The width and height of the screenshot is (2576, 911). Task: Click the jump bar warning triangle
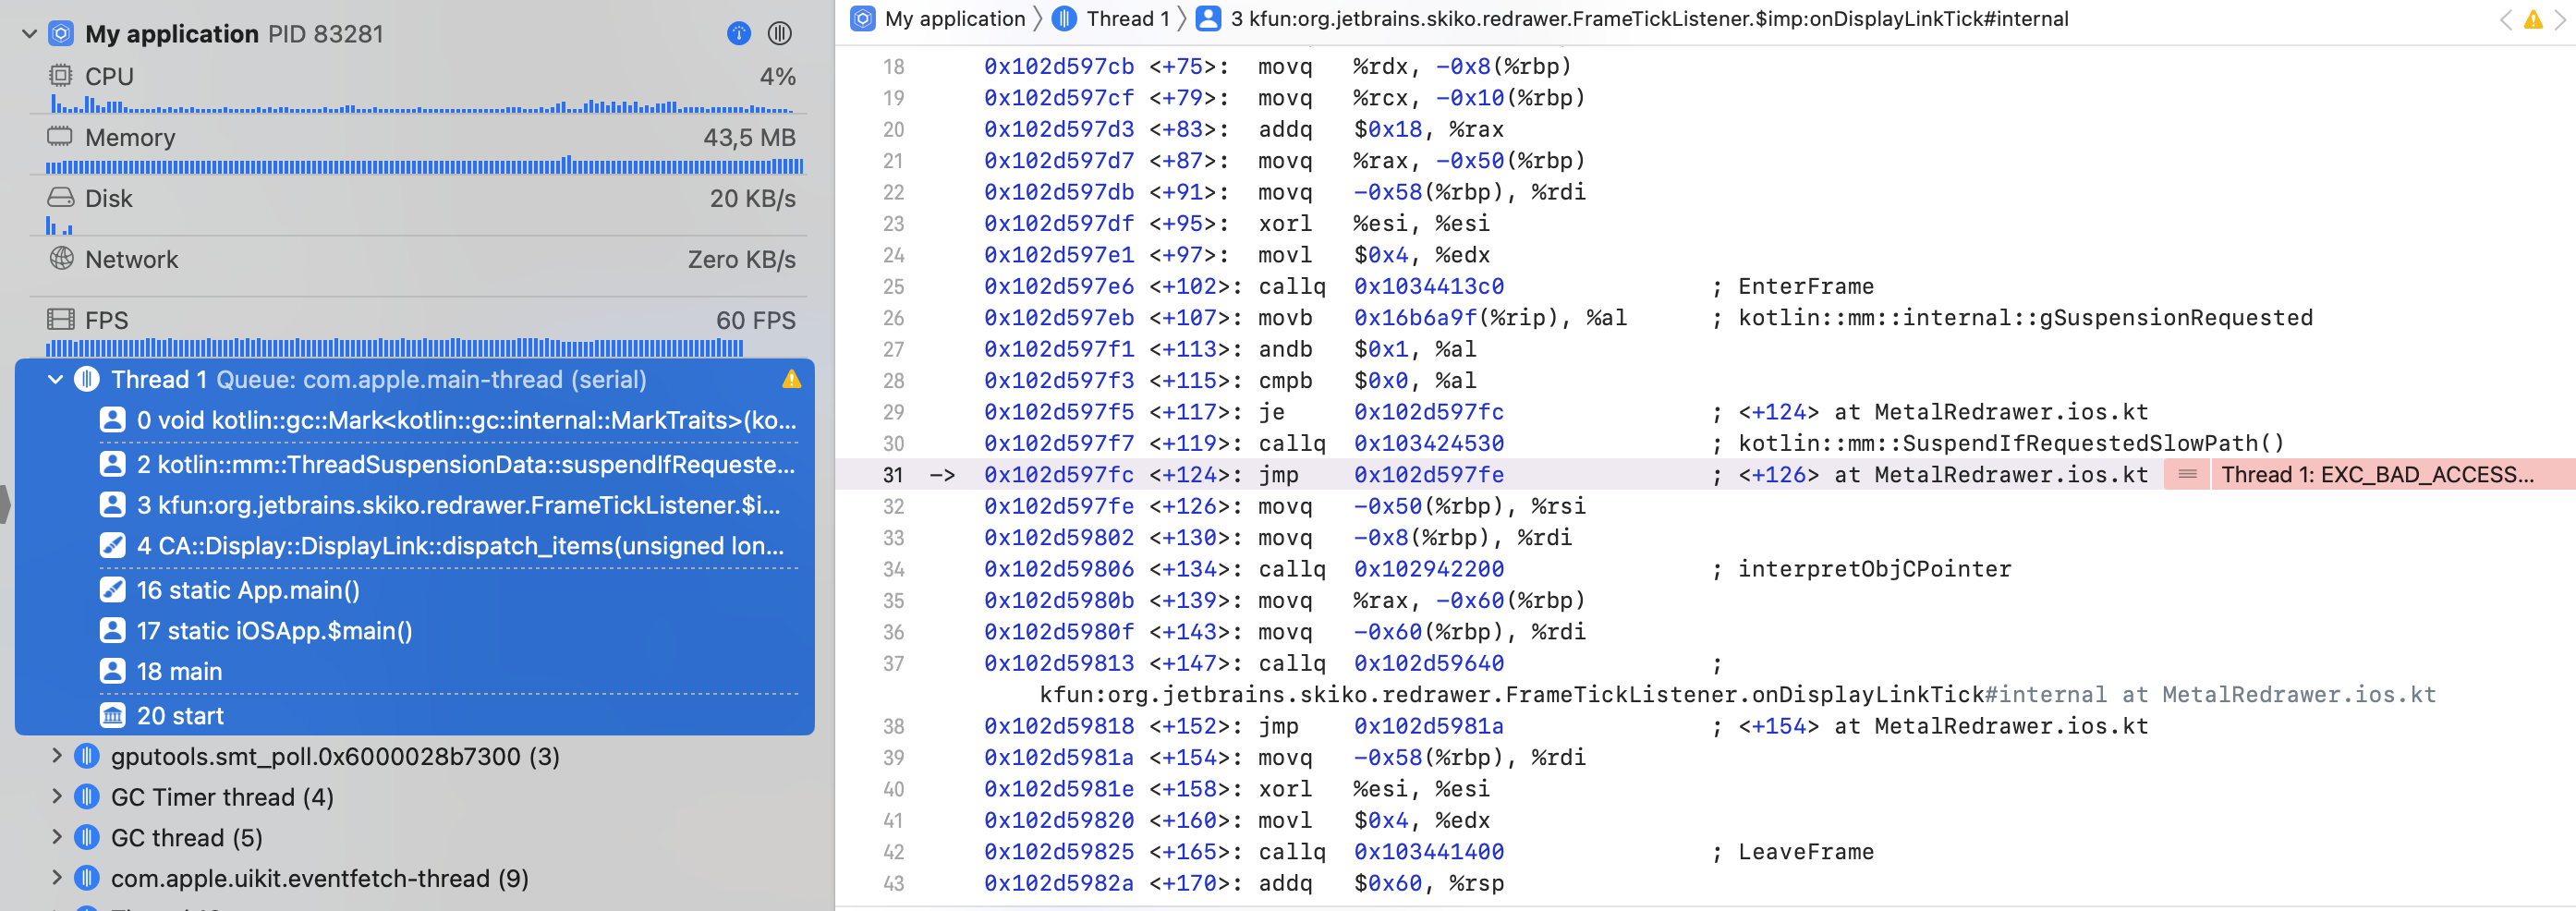tap(2533, 19)
